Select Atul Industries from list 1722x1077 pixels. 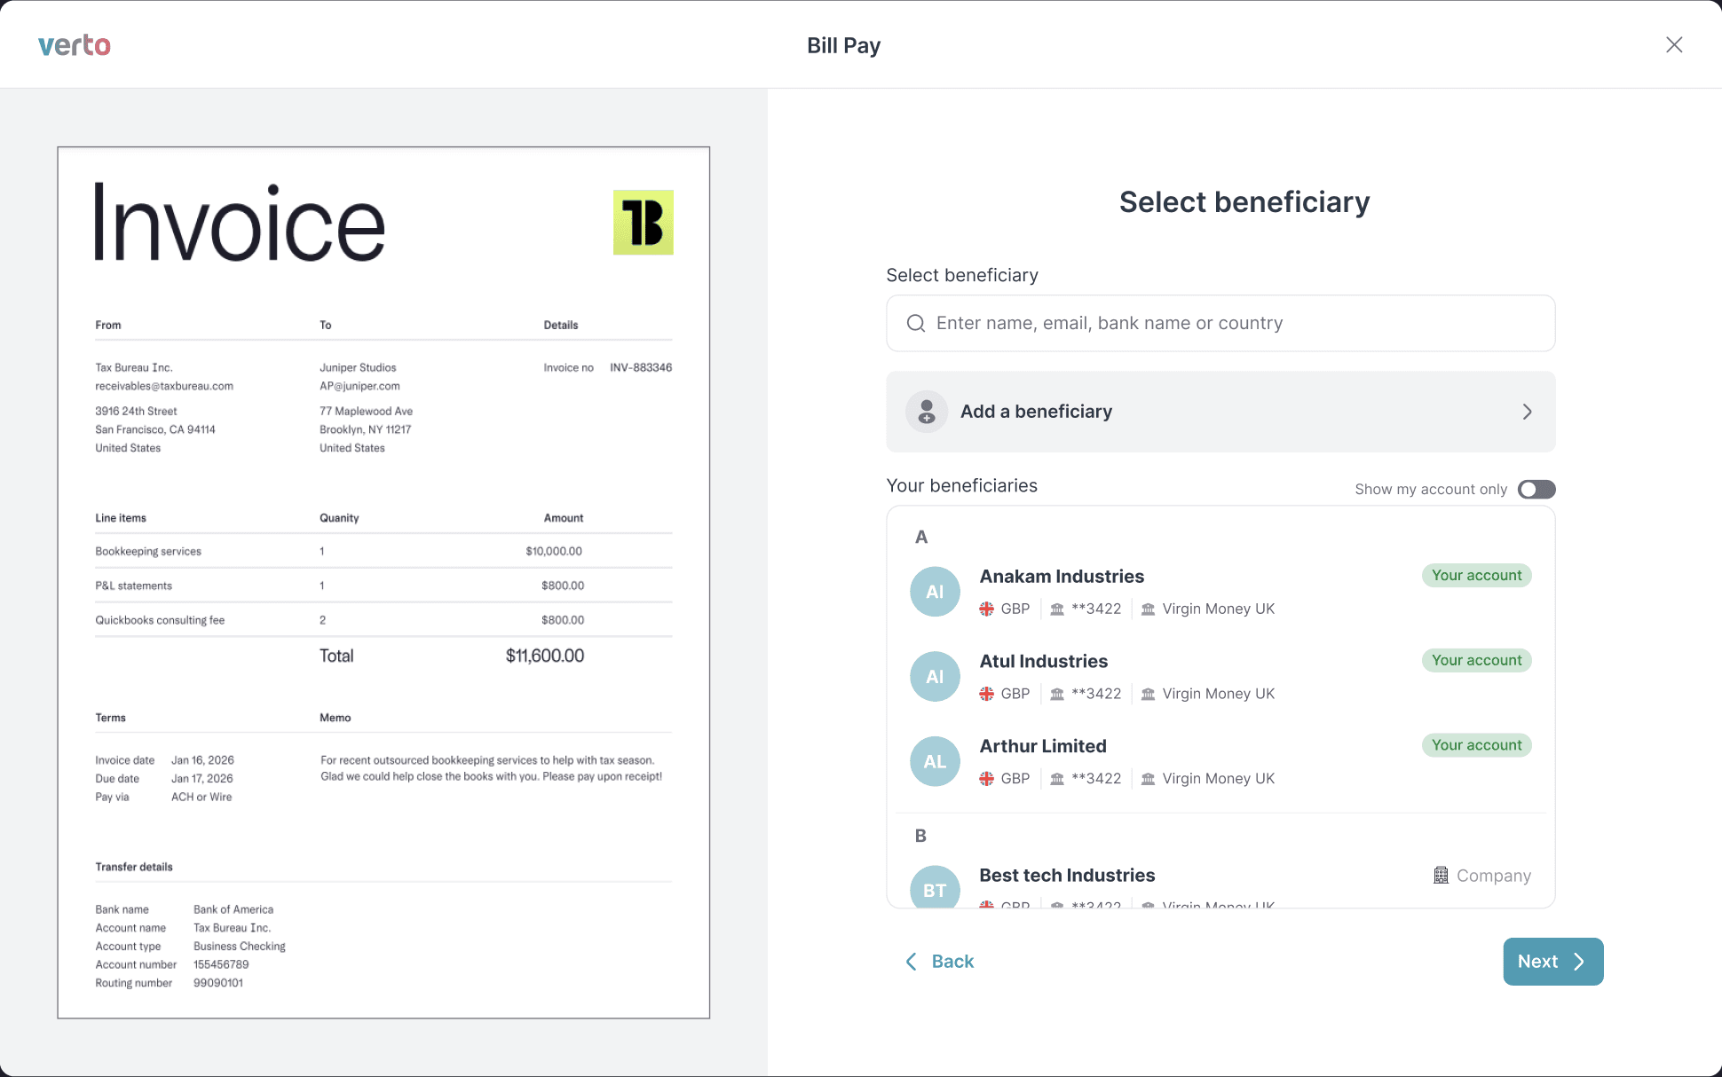(1043, 662)
